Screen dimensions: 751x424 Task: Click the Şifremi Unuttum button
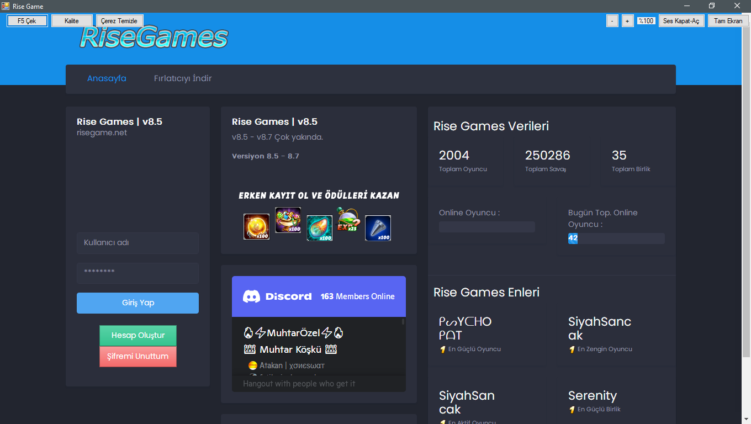pyautogui.click(x=138, y=357)
